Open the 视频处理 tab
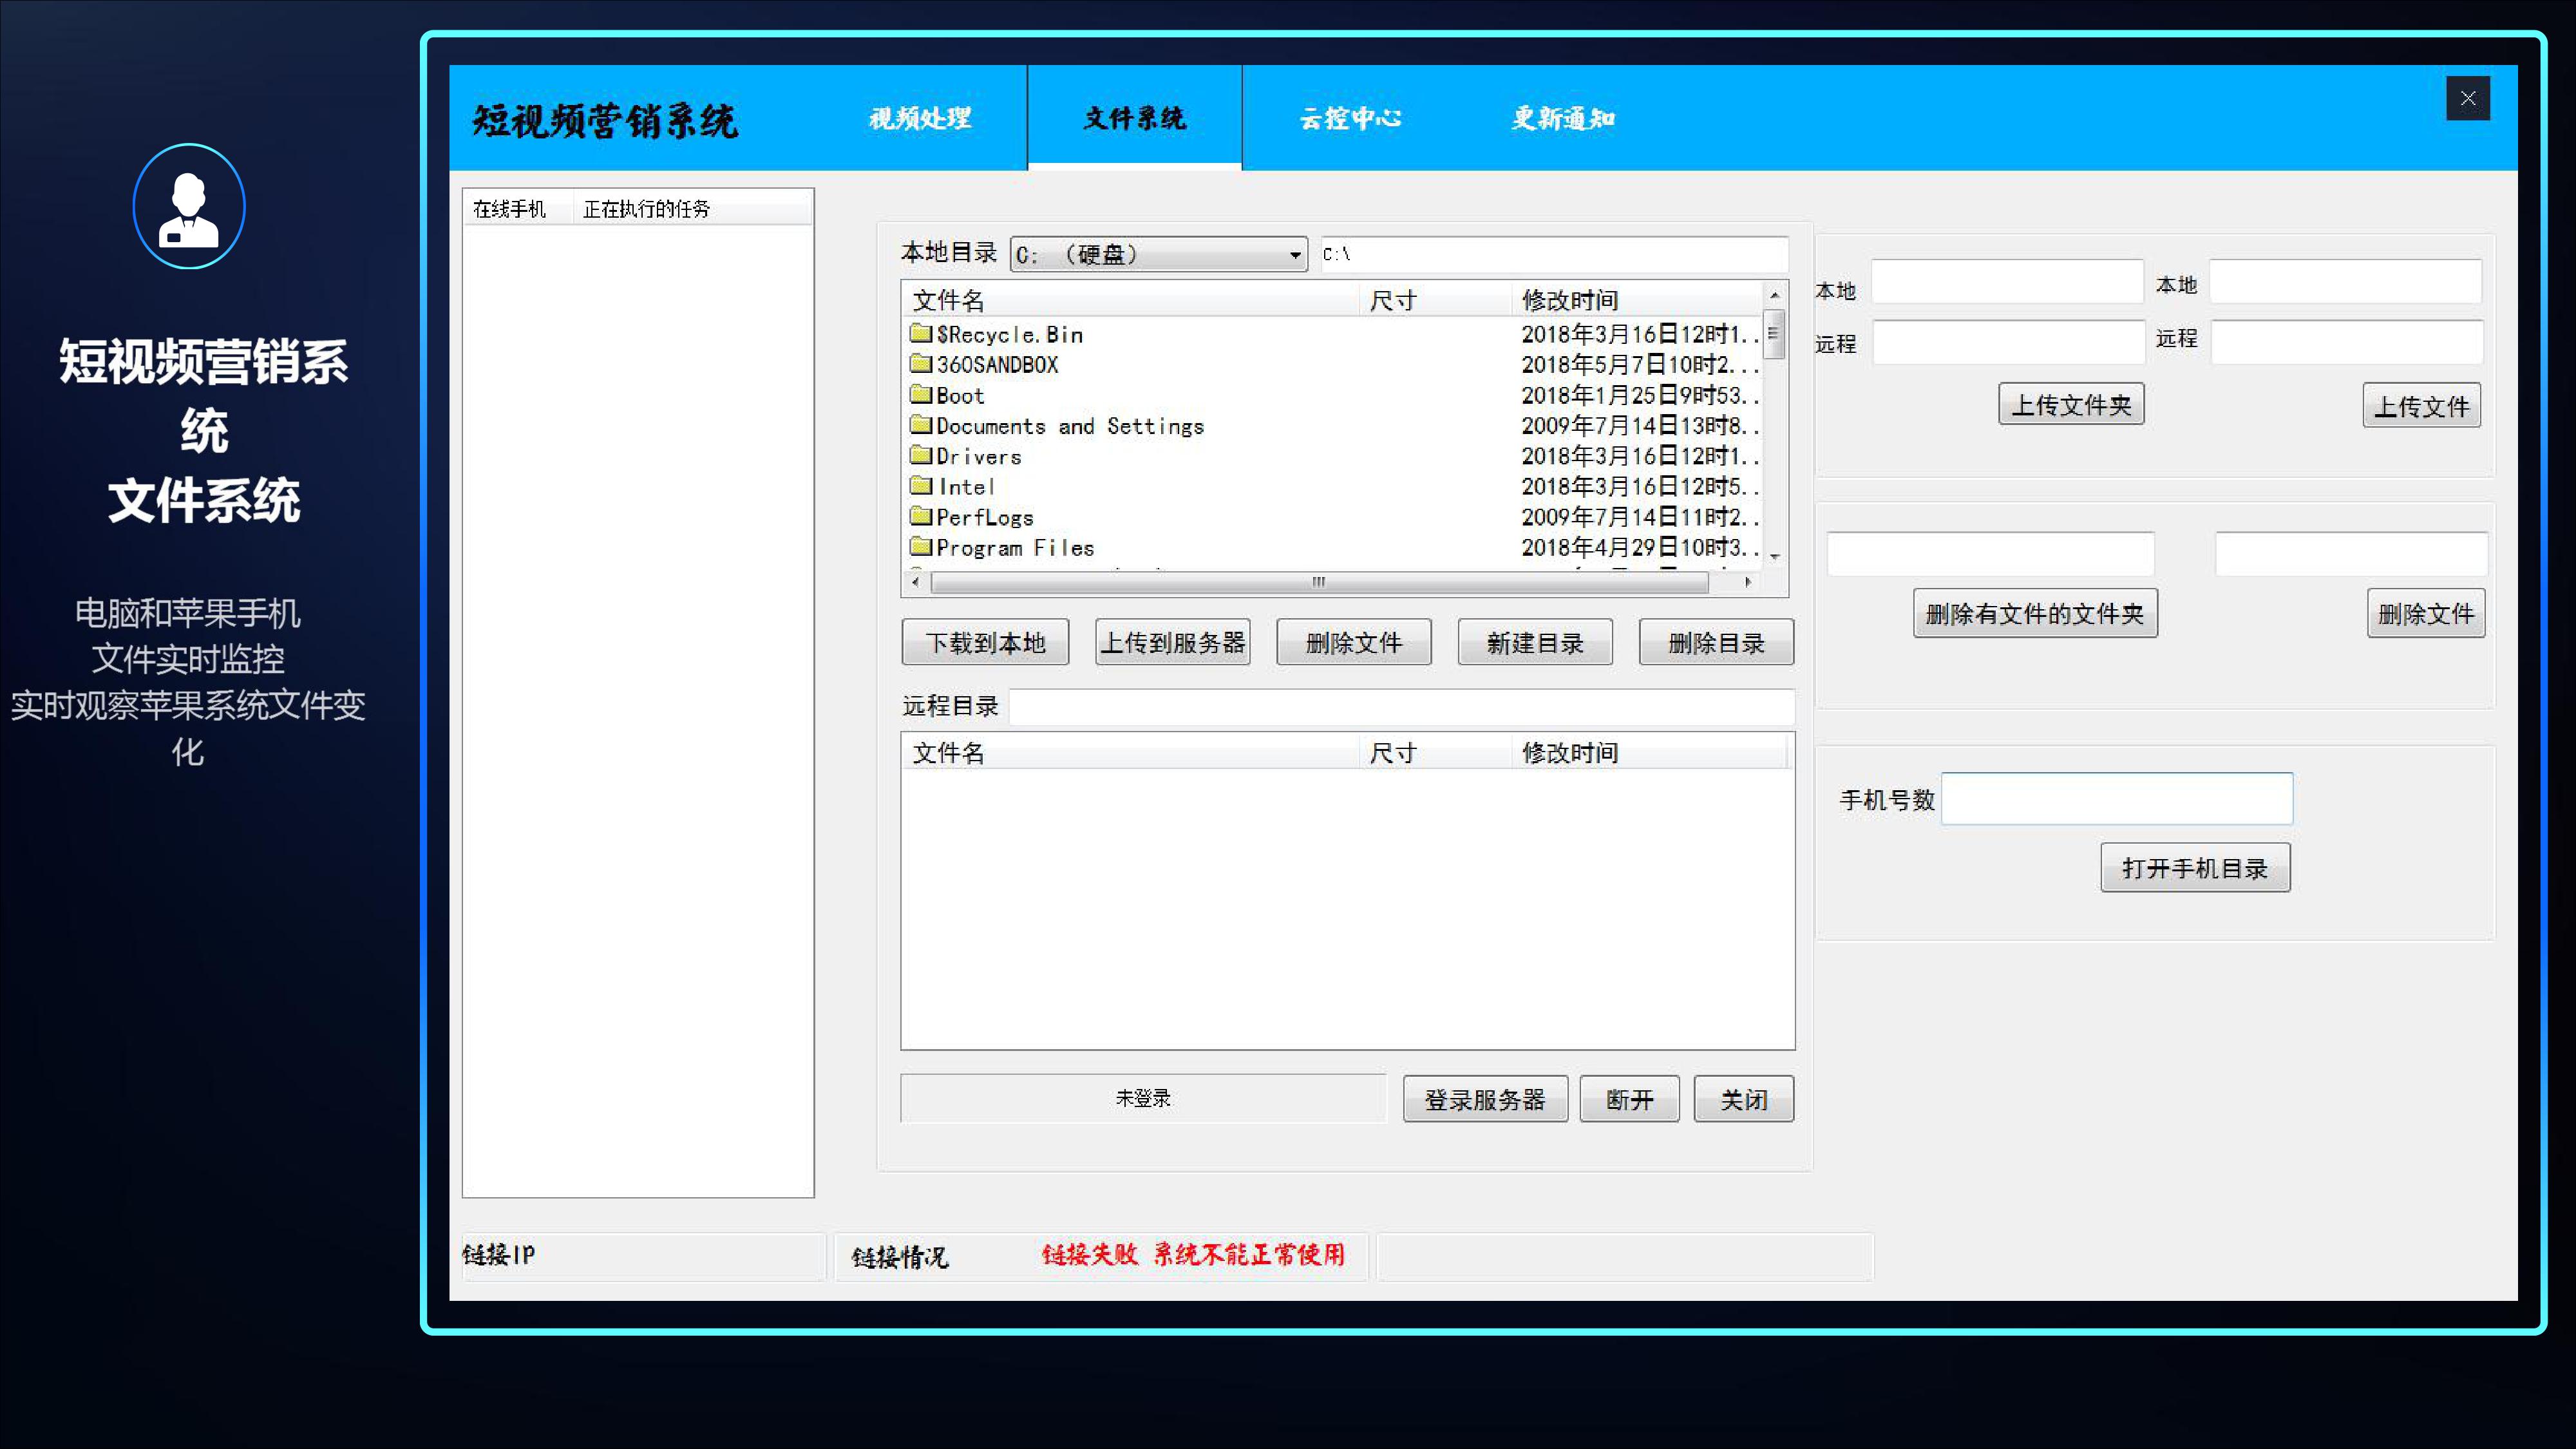This screenshot has height=1449, width=2576. [919, 118]
